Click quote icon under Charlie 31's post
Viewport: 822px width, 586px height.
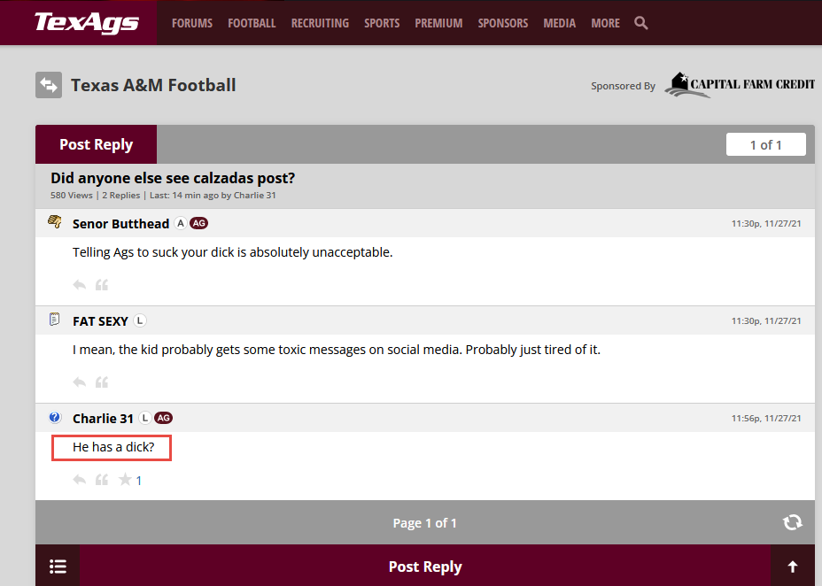coord(102,480)
